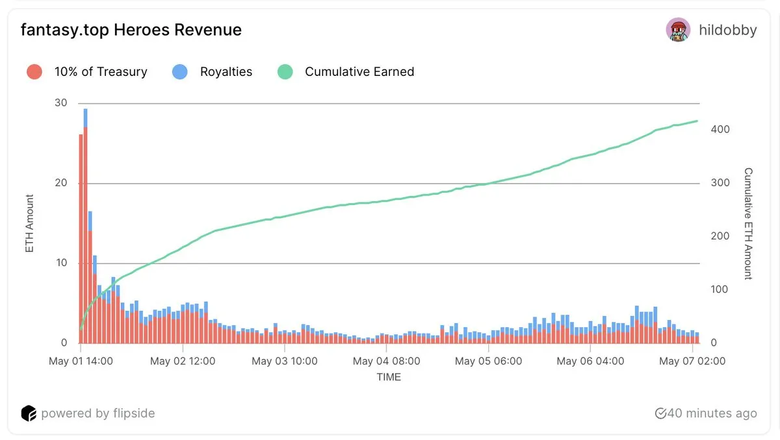This screenshot has width=780, height=440.
Task: Click the TIME axis title
Action: pos(389,377)
